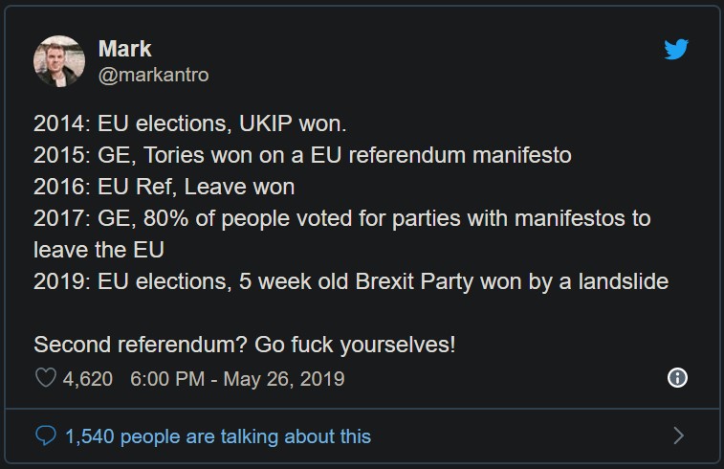Click the May 26, 2019 date
Image resolution: width=724 pixels, height=469 pixels.
pos(283,379)
